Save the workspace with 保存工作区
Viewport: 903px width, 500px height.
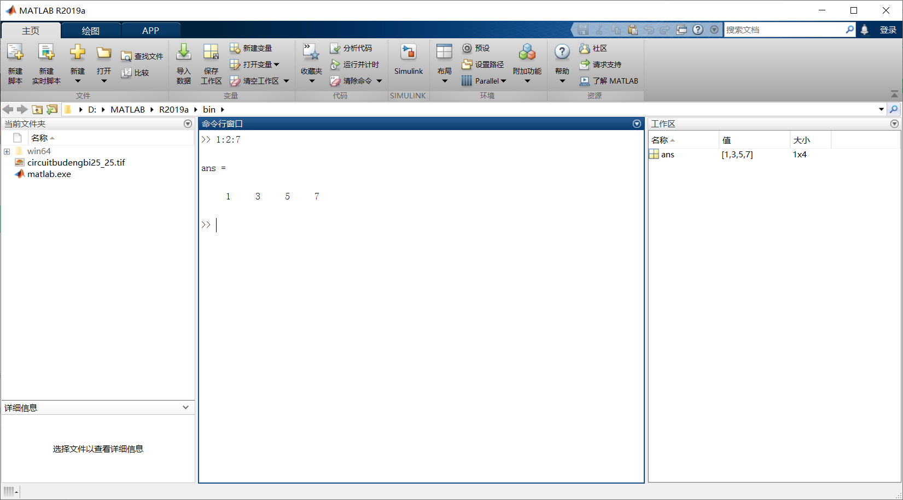pyautogui.click(x=211, y=64)
